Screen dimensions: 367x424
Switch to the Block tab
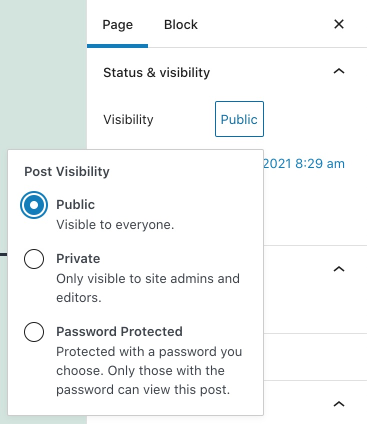(x=181, y=24)
